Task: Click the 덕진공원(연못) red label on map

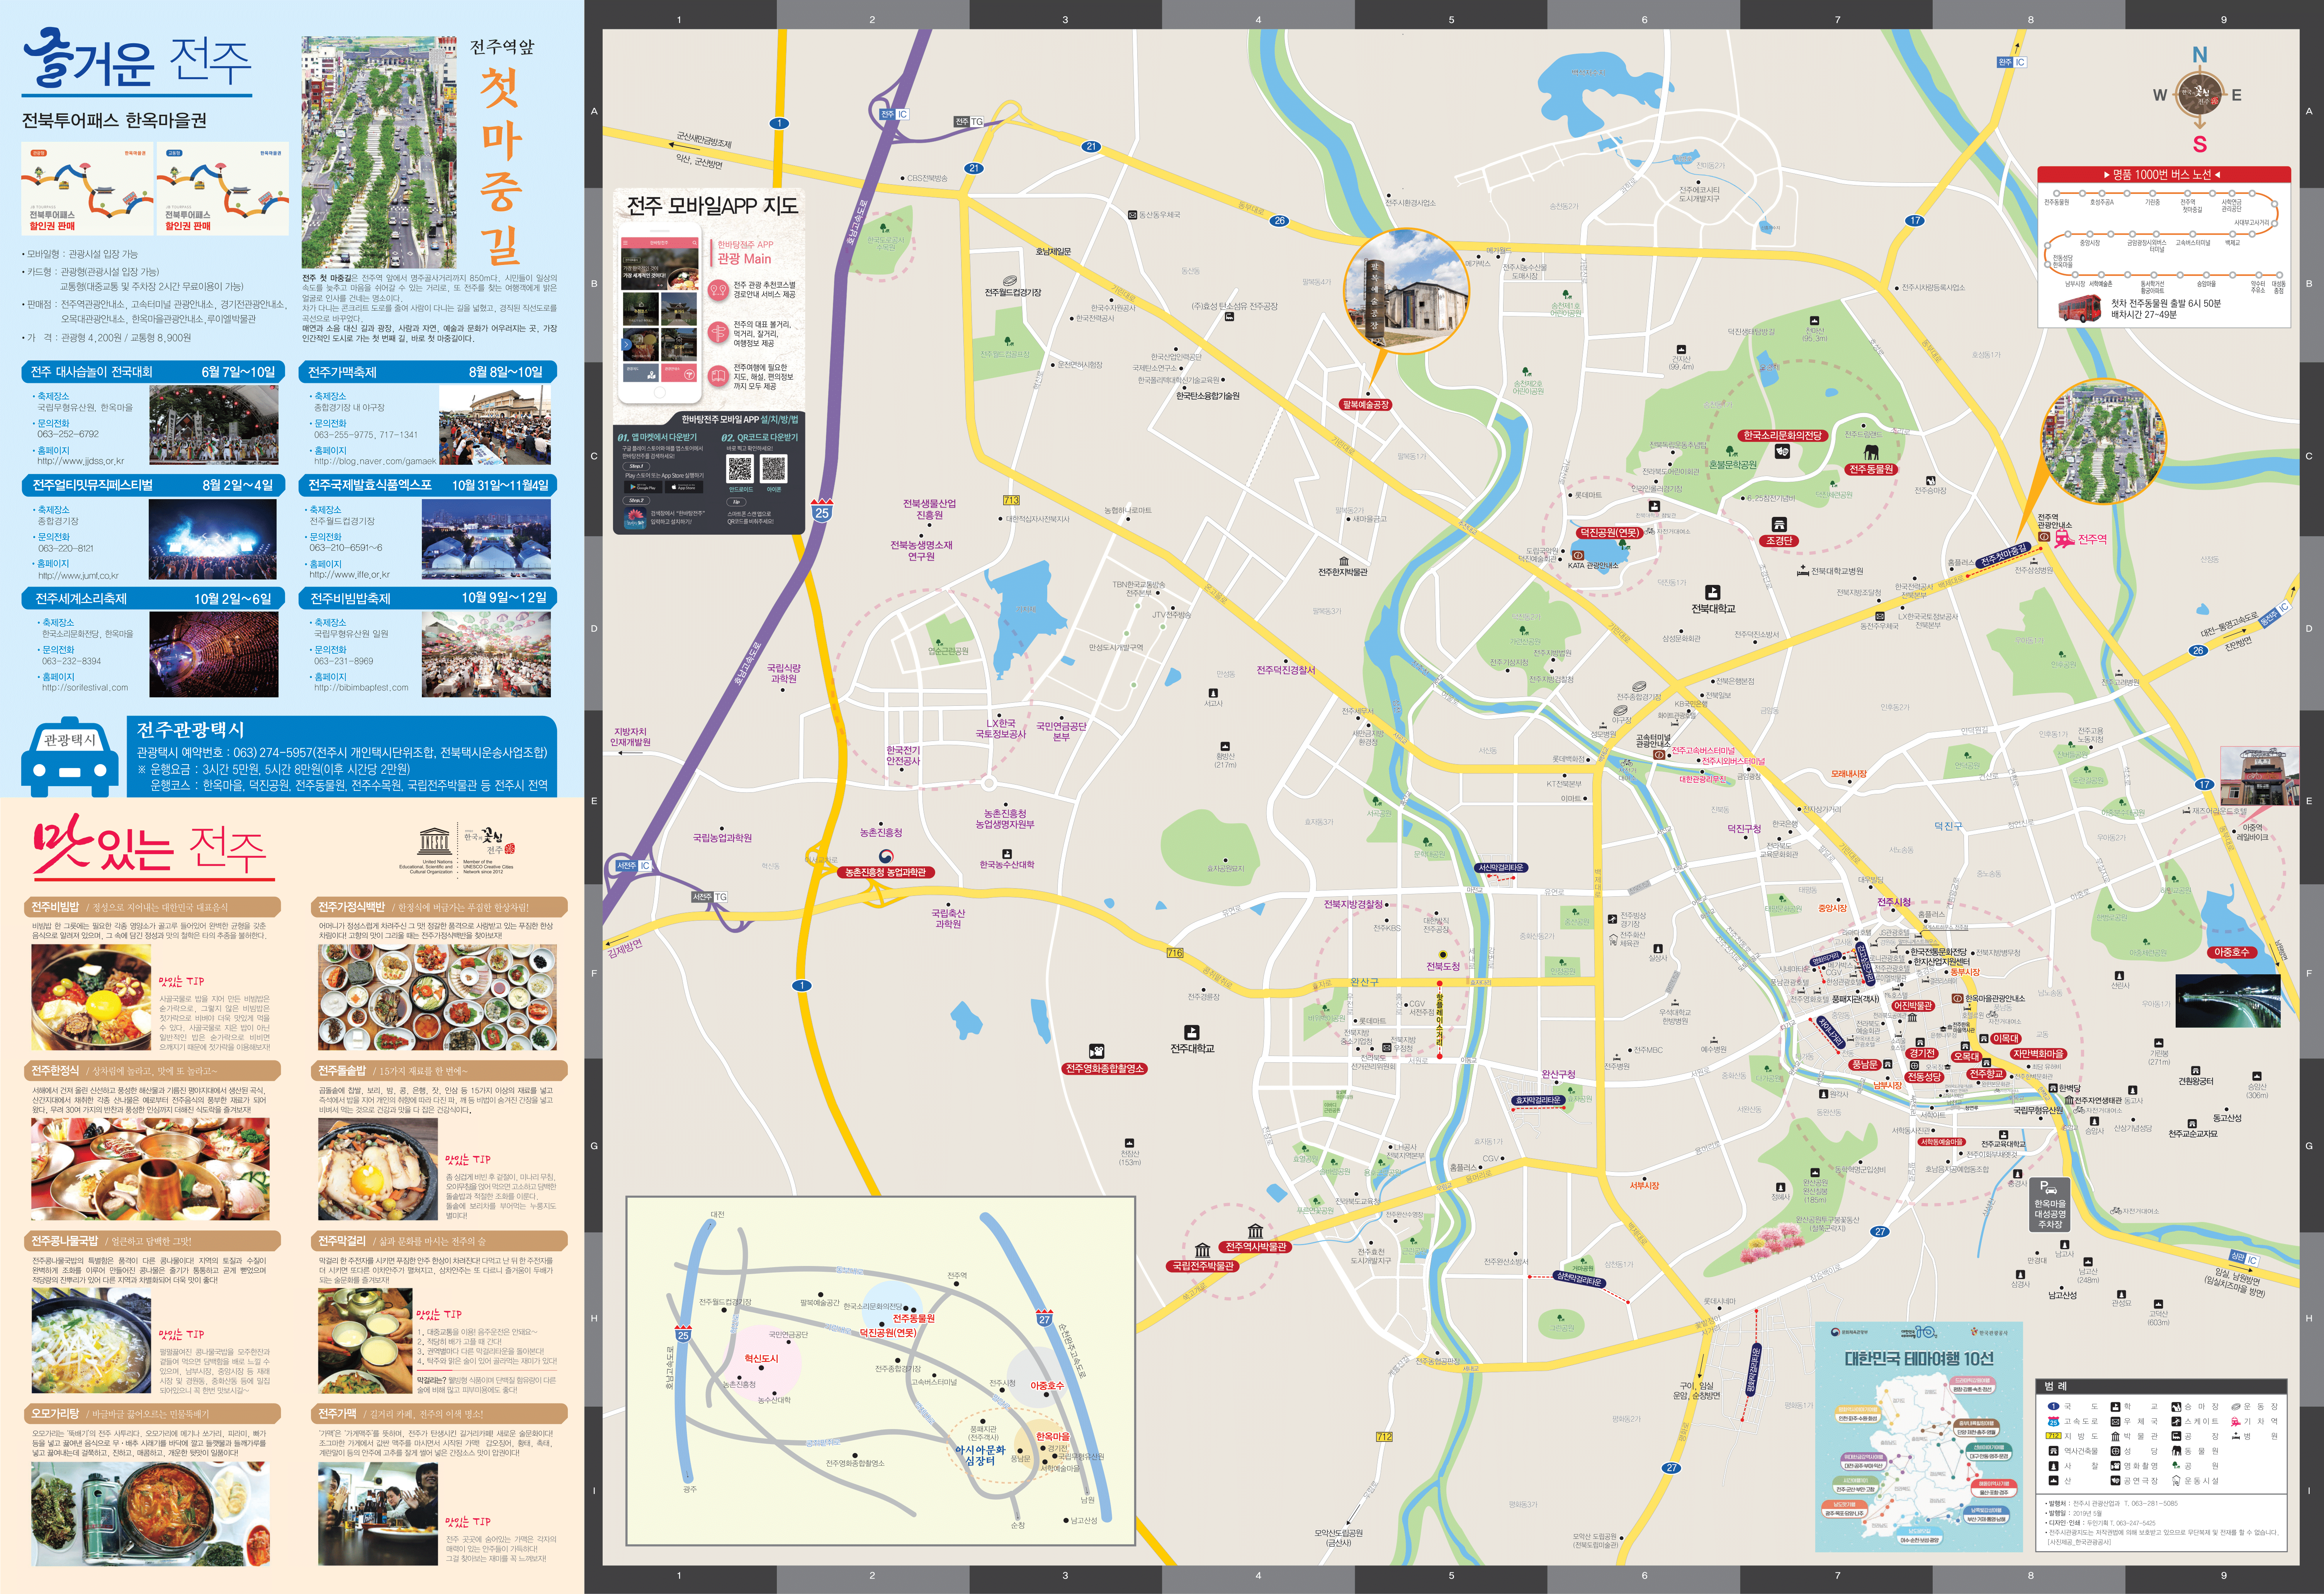Action: 1610,533
